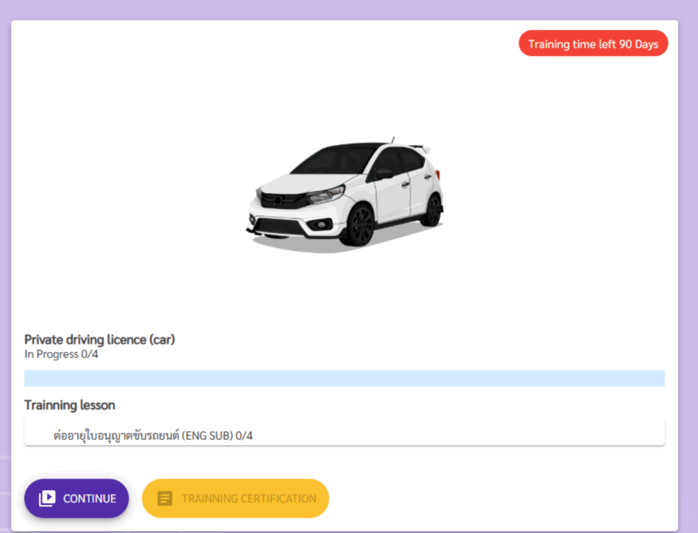Image resolution: width=698 pixels, height=533 pixels.
Task: Click the Thai lesson title text
Action: tap(117, 436)
